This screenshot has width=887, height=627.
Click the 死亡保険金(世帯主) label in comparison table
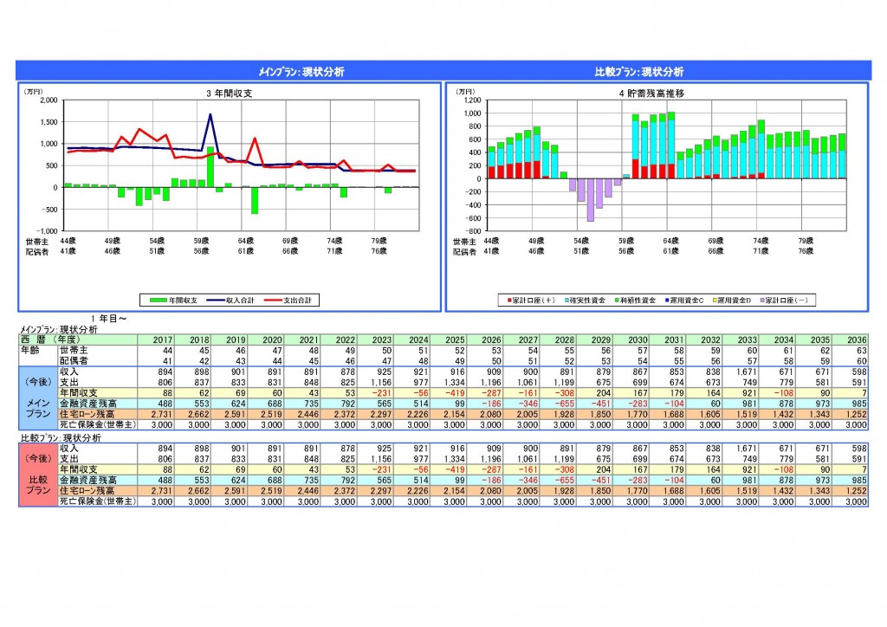click(x=94, y=501)
